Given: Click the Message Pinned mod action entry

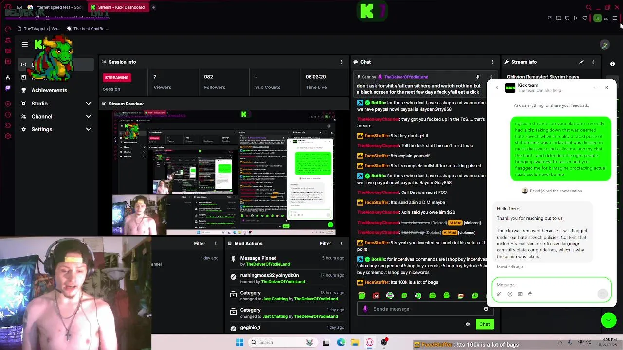Looking at the screenshot, I should (x=287, y=262).
